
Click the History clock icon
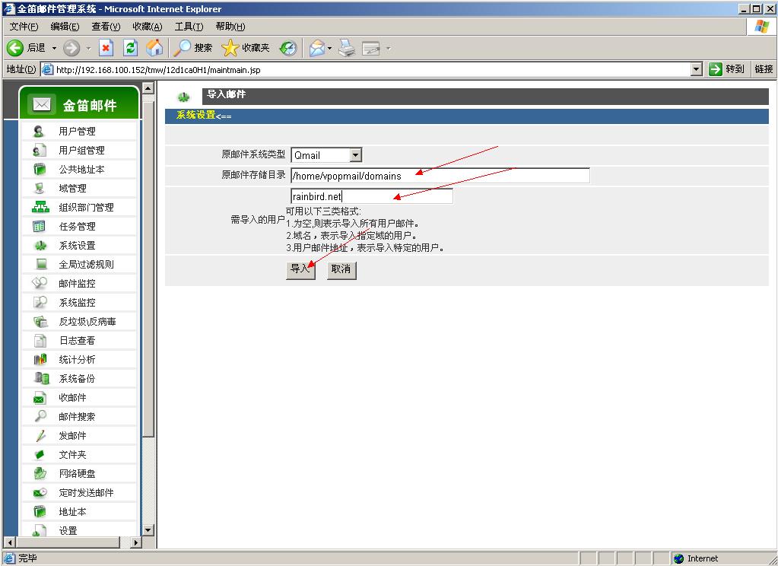pyautogui.click(x=287, y=48)
